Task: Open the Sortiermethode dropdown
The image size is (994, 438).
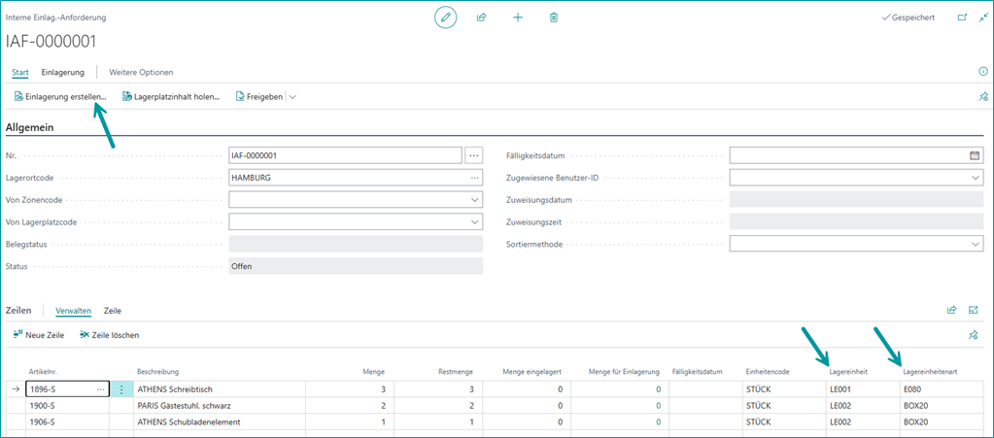Action: [x=975, y=245]
